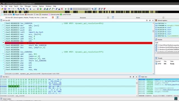Jump forward with the right arrow
Image resolution: width=179 pixels, height=101 pixels.
pyautogui.click(x=13, y=9)
